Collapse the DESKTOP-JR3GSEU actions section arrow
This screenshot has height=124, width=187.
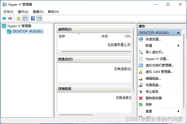pyautogui.click(x=178, y=33)
